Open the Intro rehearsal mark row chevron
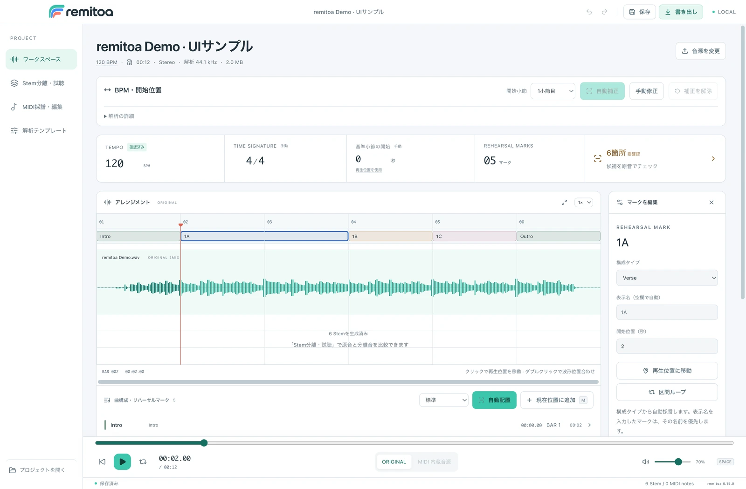 coord(589,425)
